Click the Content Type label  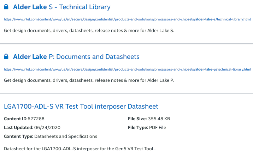click(18, 136)
